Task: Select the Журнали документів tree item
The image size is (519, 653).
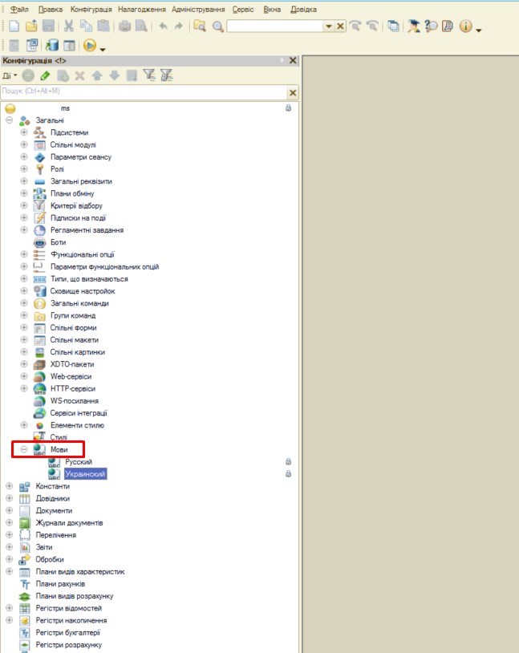Action: click(x=69, y=523)
